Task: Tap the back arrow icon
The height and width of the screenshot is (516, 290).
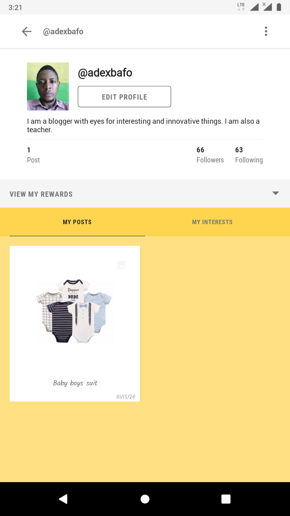Action: [27, 31]
